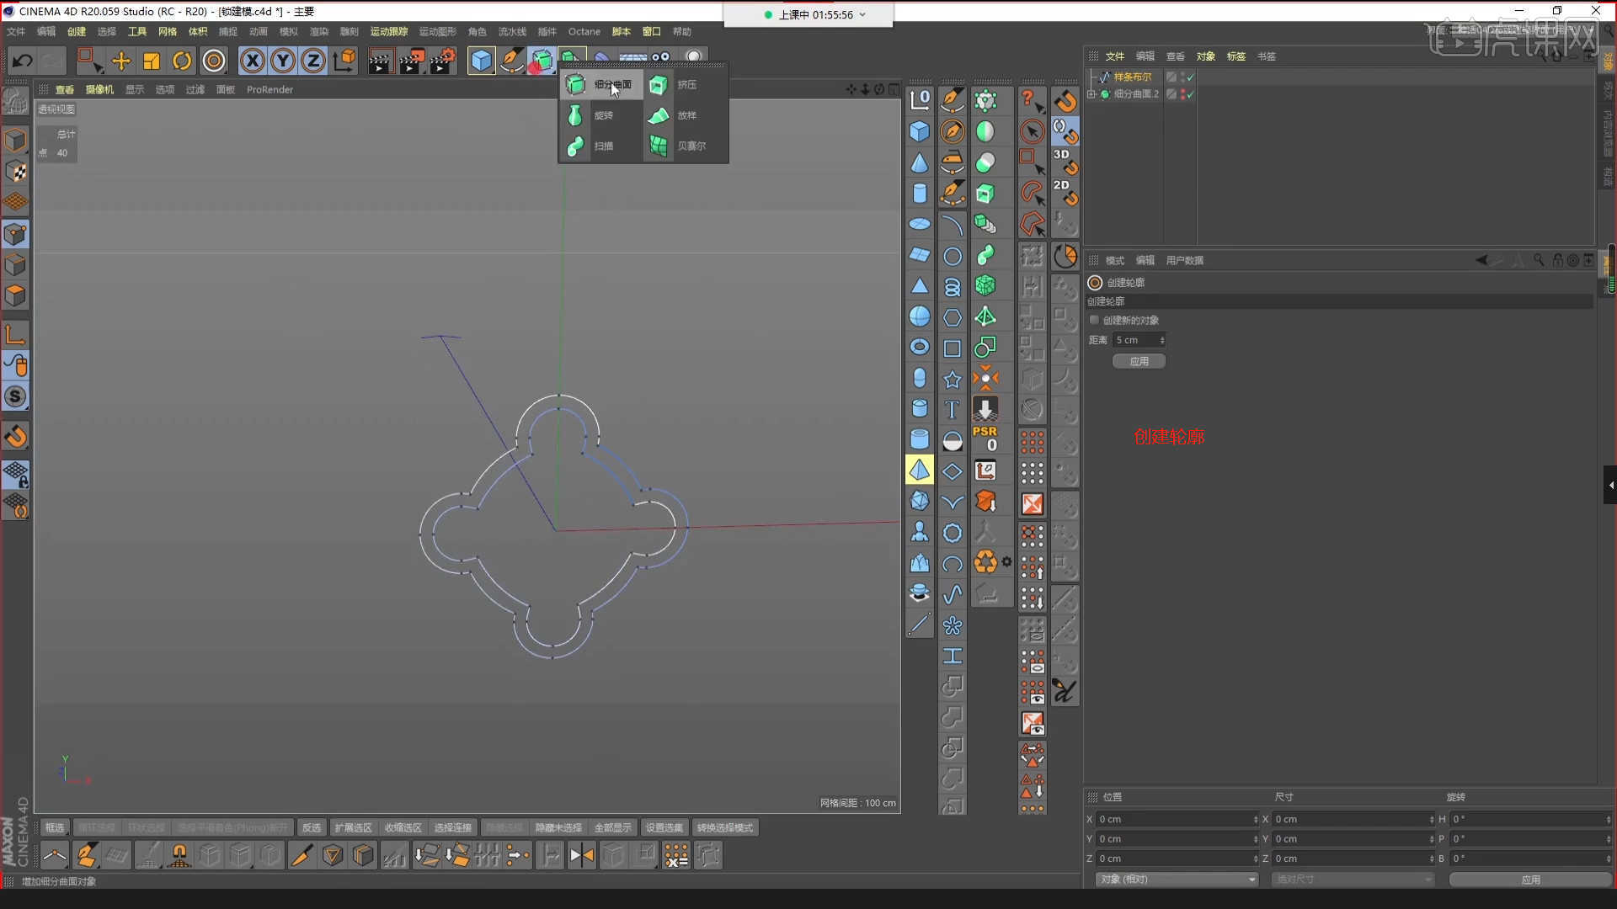Viewport: 1617px width, 909px height.
Task: Click 应用 under create outline settings
Action: pos(1139,361)
